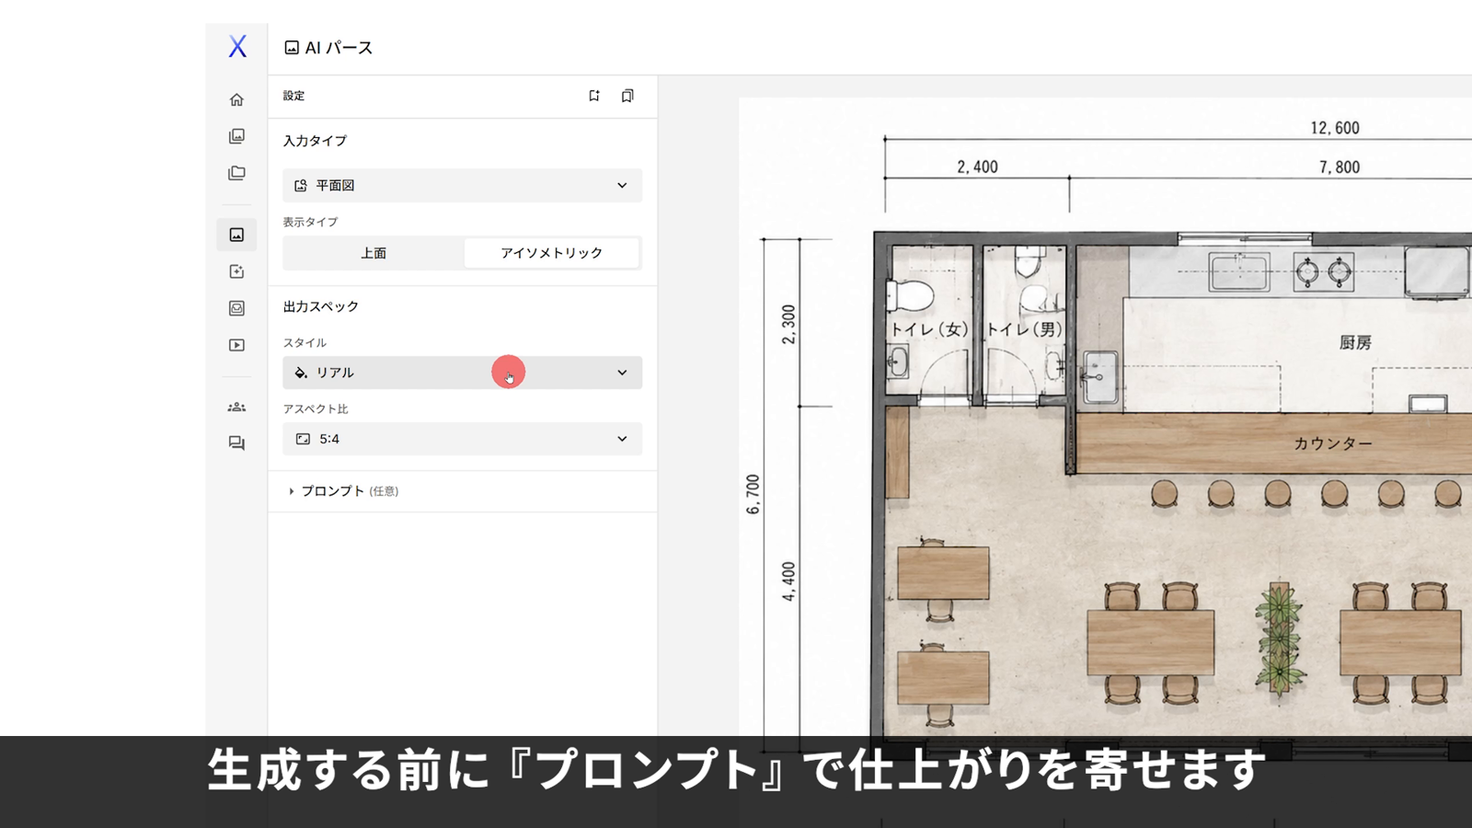The height and width of the screenshot is (828, 1472).
Task: Open the 平面図 input type dropdown
Action: (462, 185)
